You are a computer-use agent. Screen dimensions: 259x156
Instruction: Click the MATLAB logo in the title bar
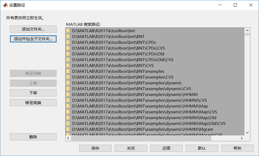tap(5, 5)
